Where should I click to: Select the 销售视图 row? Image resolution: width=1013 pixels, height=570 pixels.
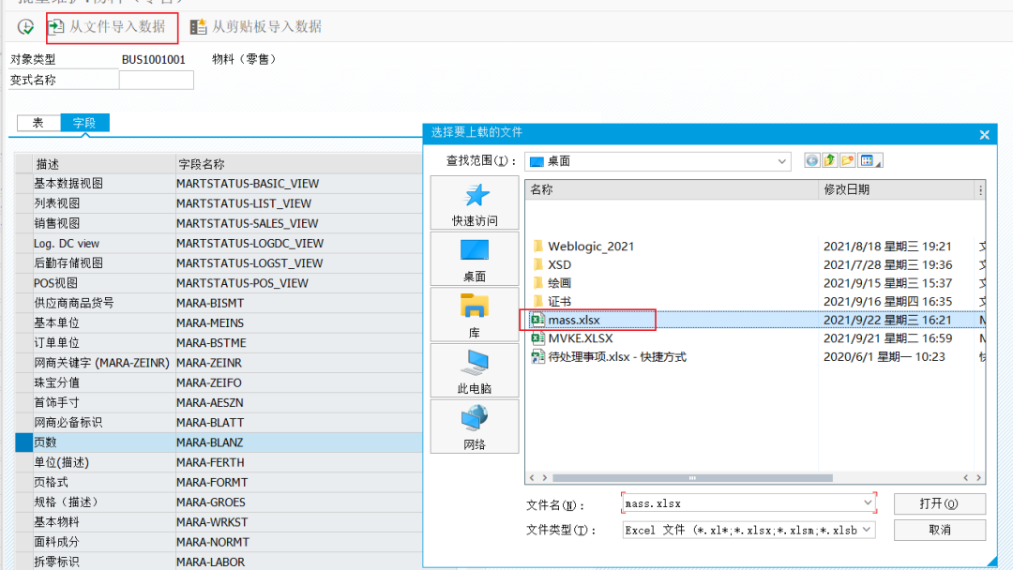point(219,223)
